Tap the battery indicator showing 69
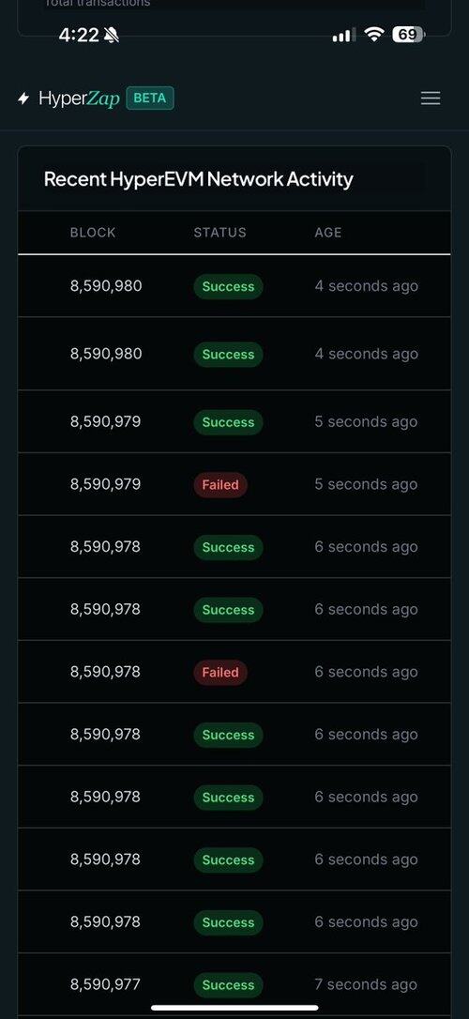 (x=409, y=35)
